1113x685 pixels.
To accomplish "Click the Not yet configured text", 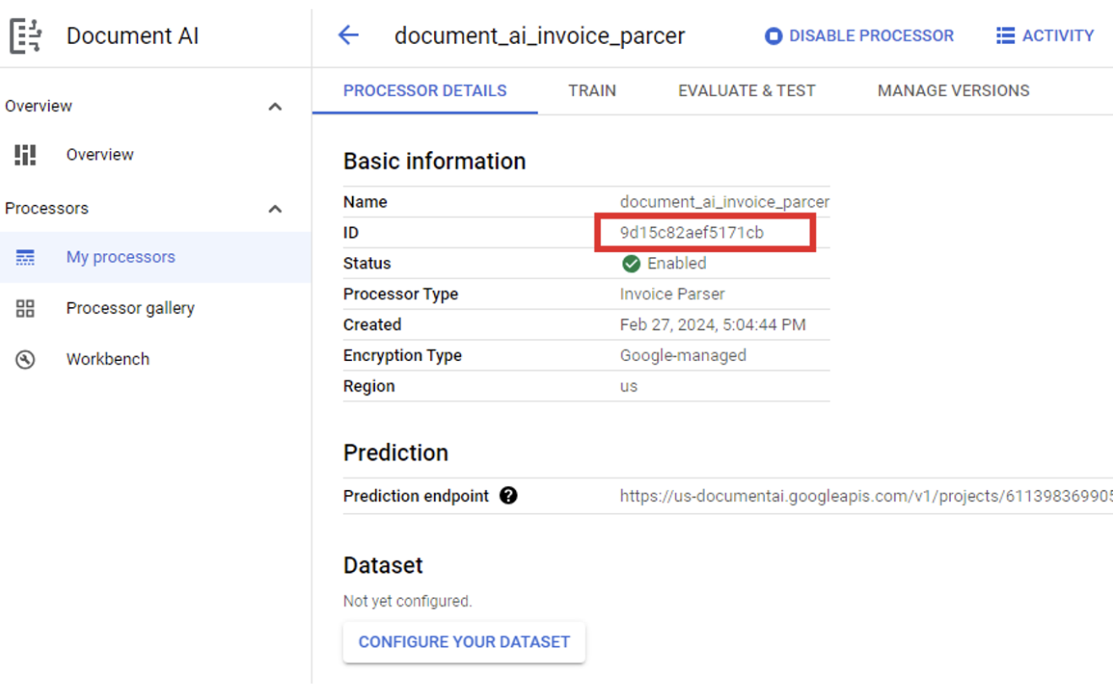I will [x=407, y=601].
